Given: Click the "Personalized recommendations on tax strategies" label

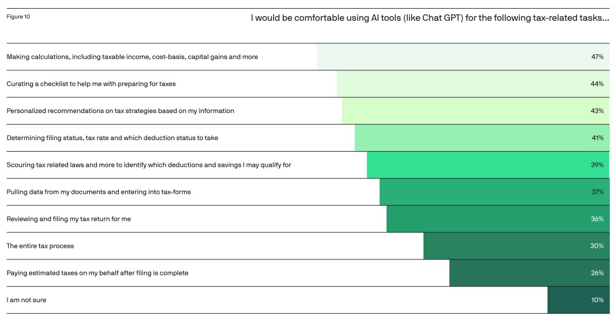Looking at the screenshot, I should click(x=120, y=111).
